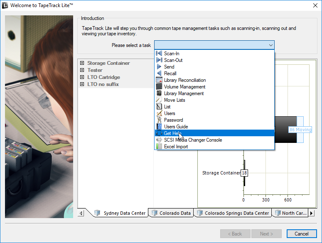Click the Sydney Data Center tab icon

pos(97,213)
